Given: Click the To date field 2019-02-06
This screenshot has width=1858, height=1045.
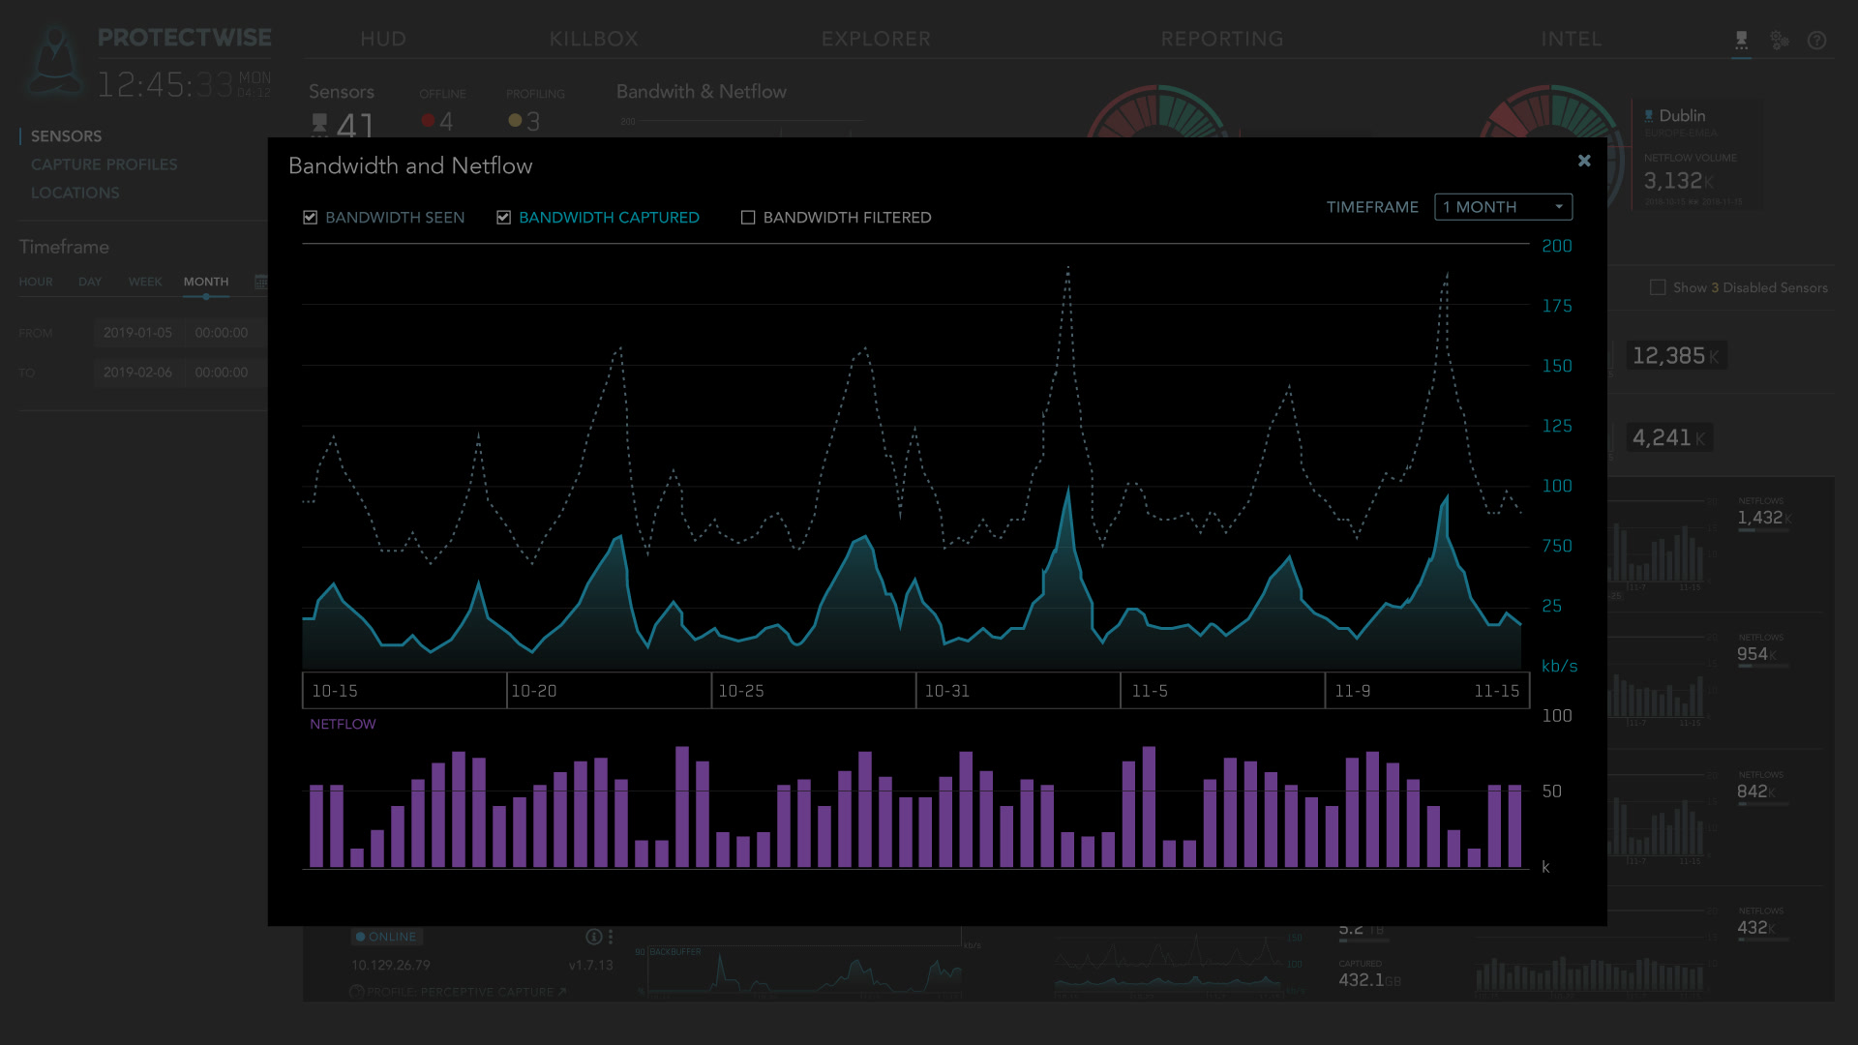Looking at the screenshot, I should click(x=137, y=373).
